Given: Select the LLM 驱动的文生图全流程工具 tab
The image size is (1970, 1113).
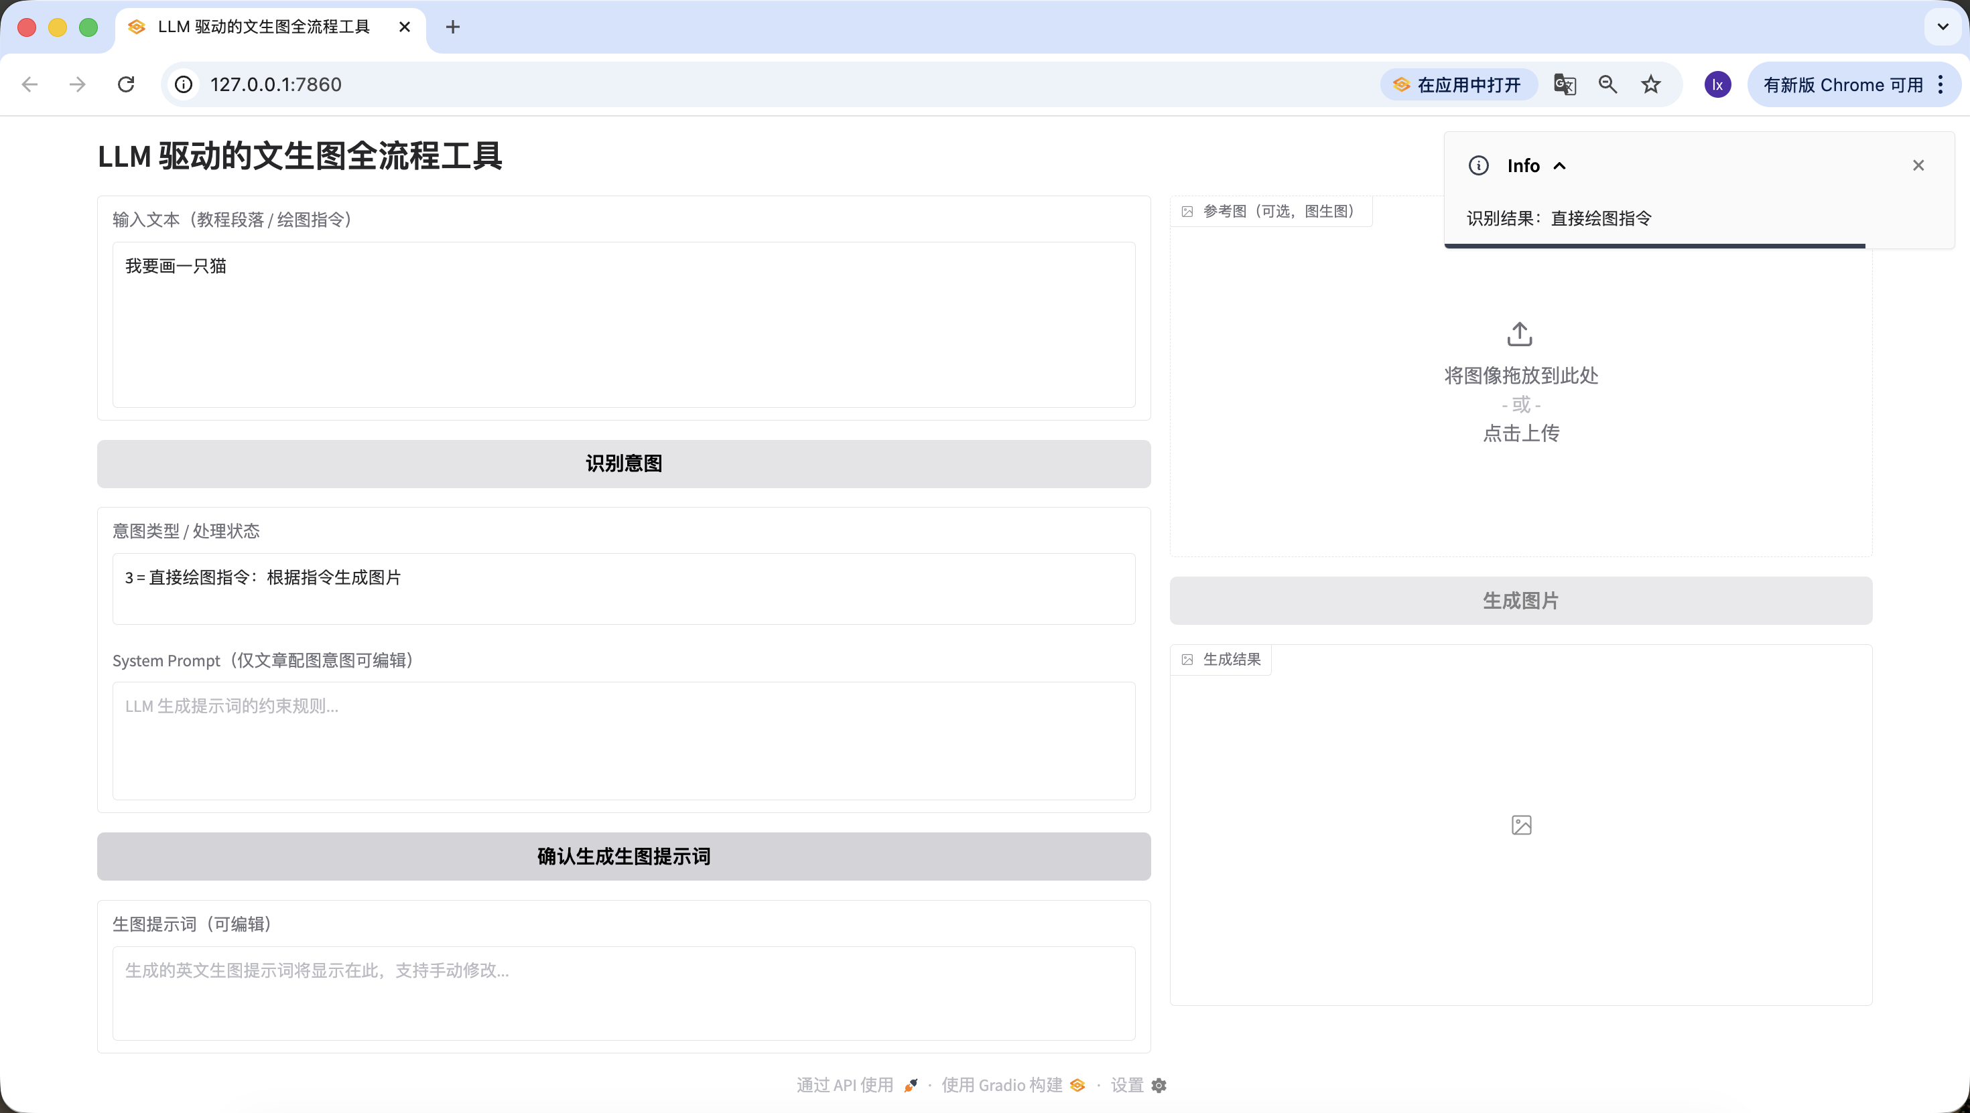Looking at the screenshot, I should click(264, 27).
